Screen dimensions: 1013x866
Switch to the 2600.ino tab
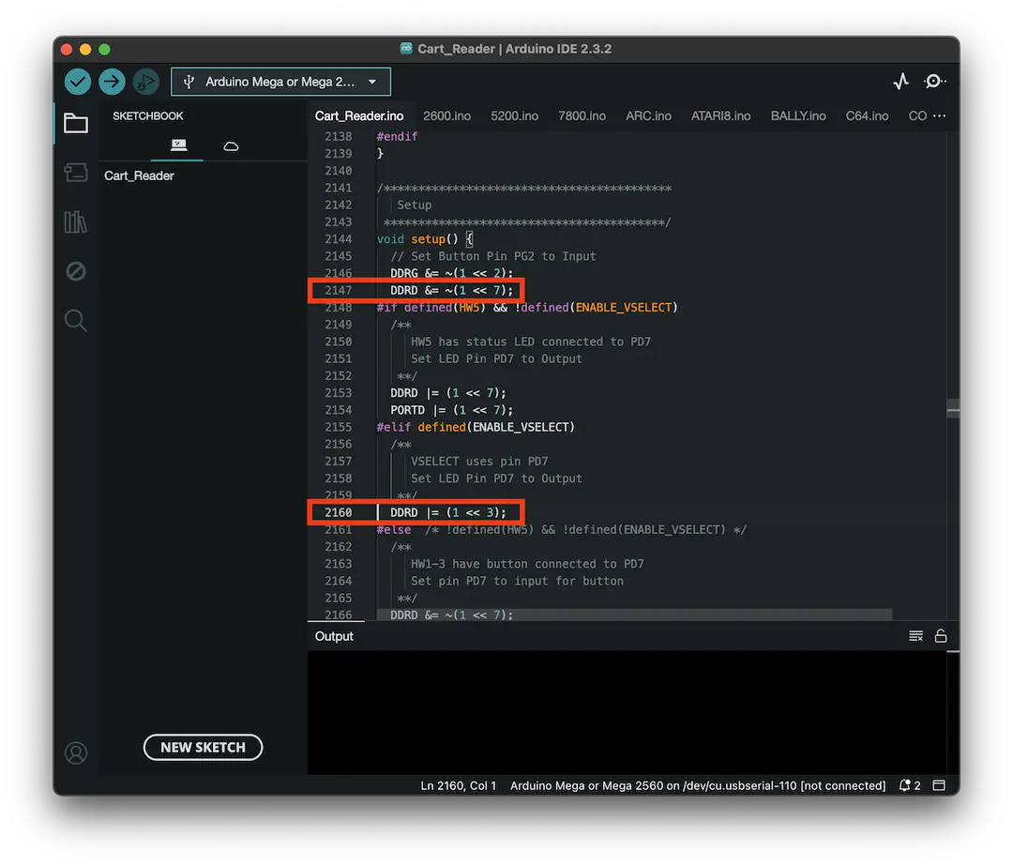click(x=447, y=115)
